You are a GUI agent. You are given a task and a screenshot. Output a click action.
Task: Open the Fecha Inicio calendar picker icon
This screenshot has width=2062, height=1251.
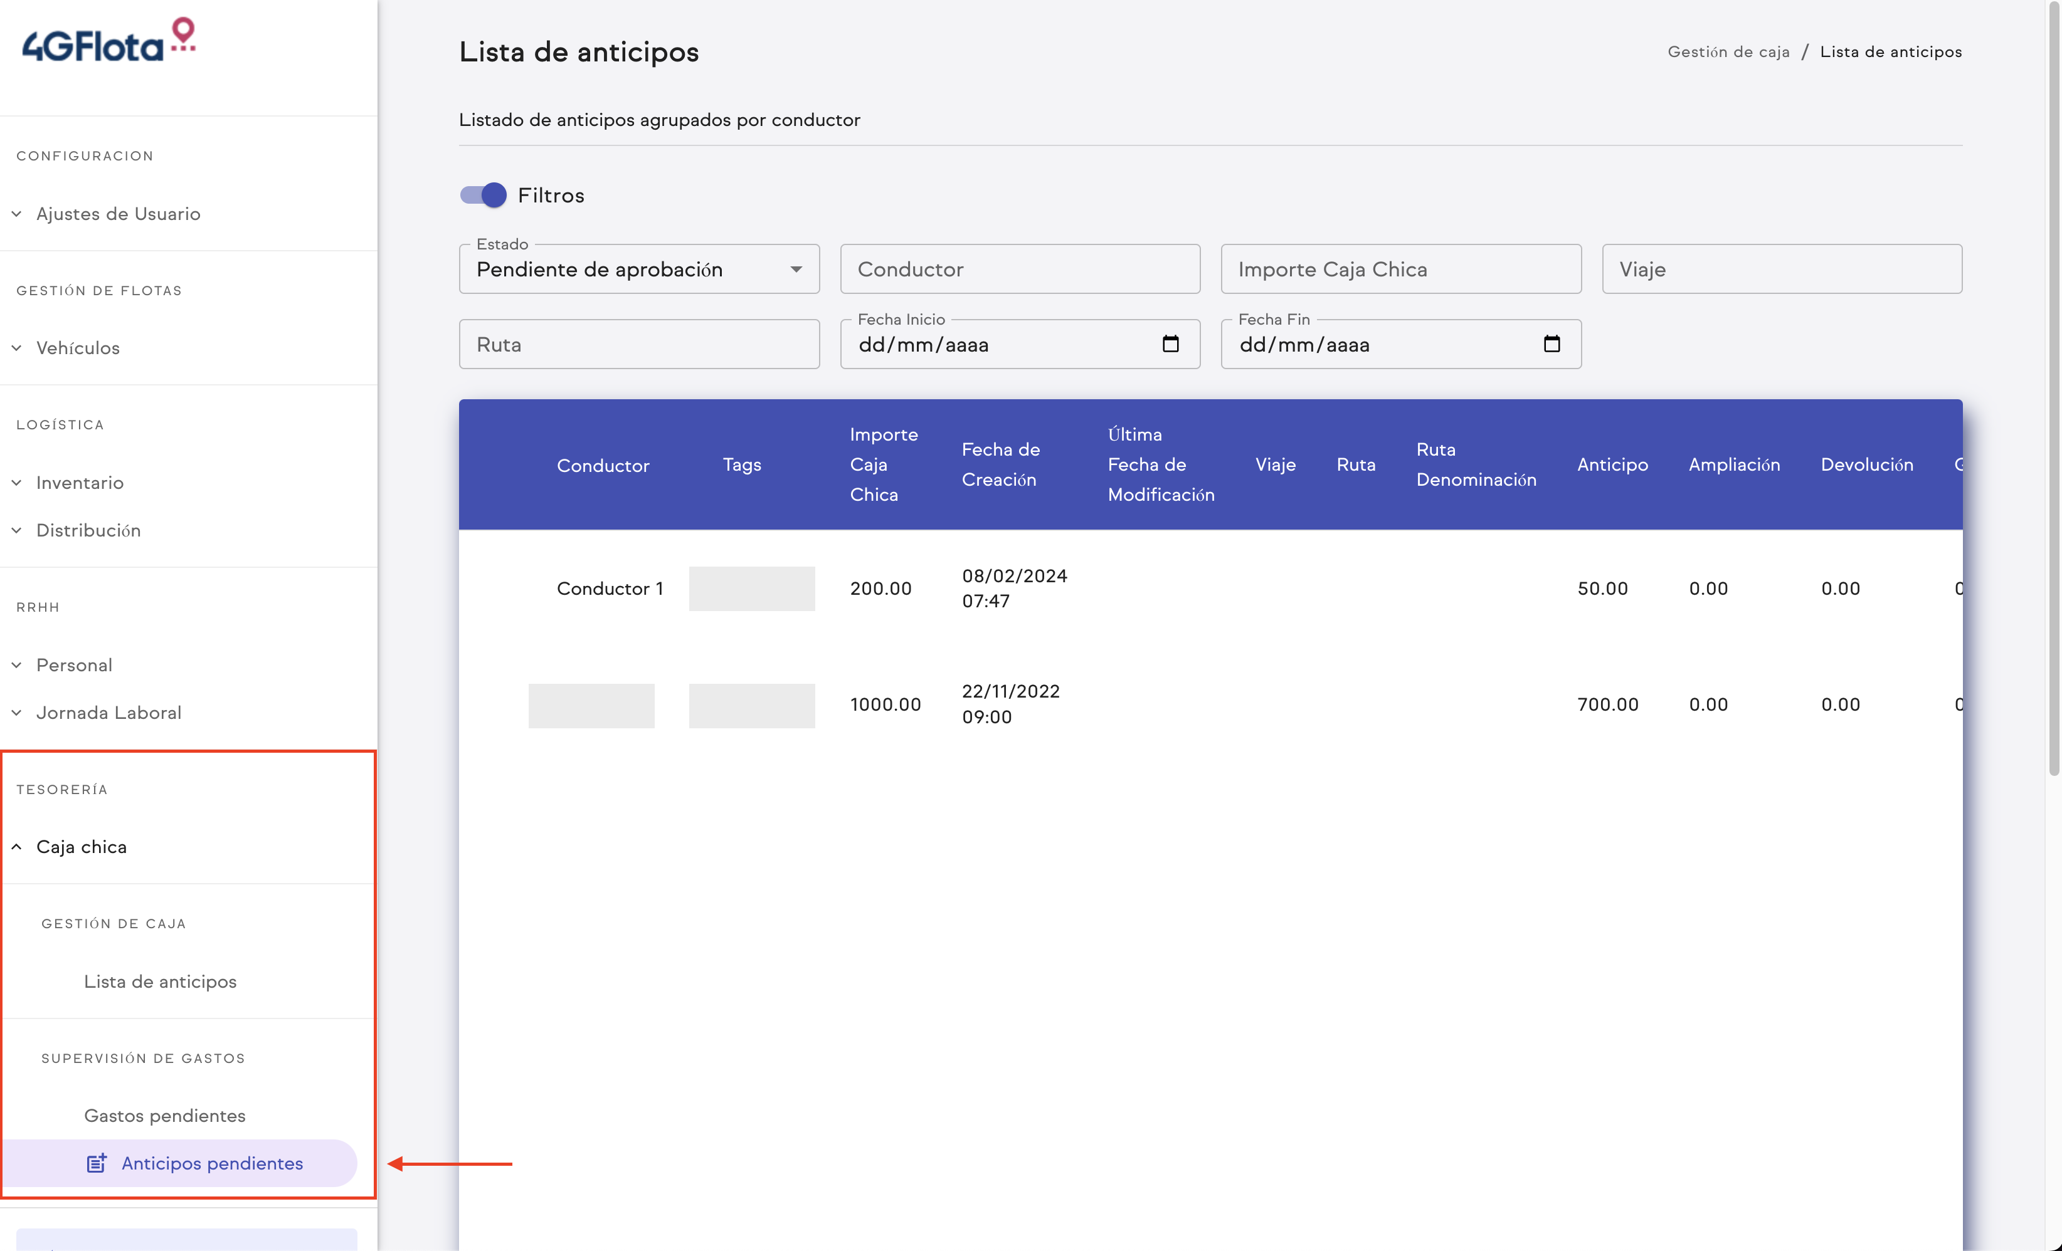pyautogui.click(x=1170, y=343)
